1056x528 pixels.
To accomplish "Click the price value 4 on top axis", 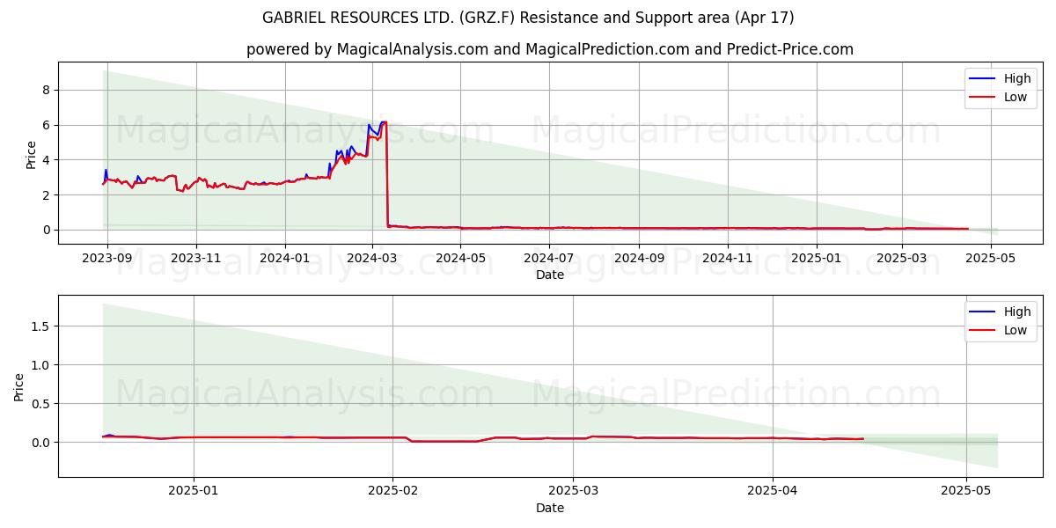I will pyautogui.click(x=48, y=160).
